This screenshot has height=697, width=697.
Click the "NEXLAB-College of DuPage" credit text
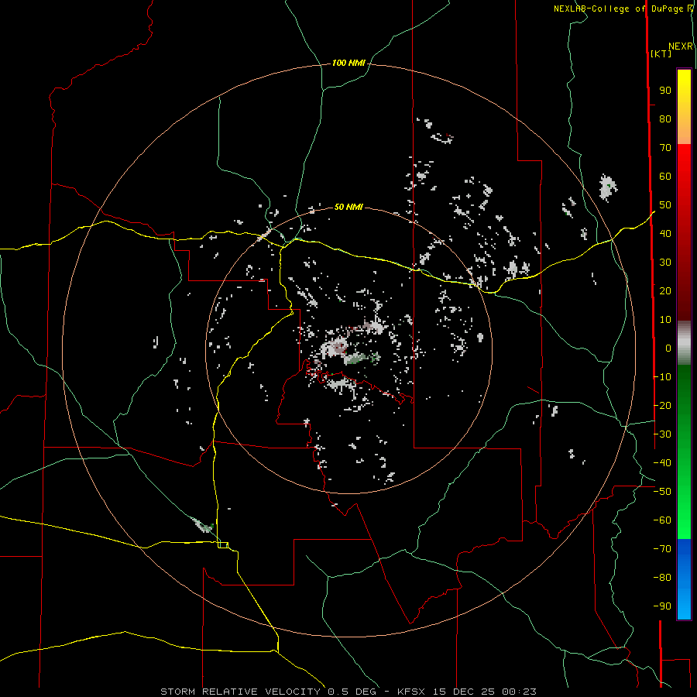click(620, 9)
